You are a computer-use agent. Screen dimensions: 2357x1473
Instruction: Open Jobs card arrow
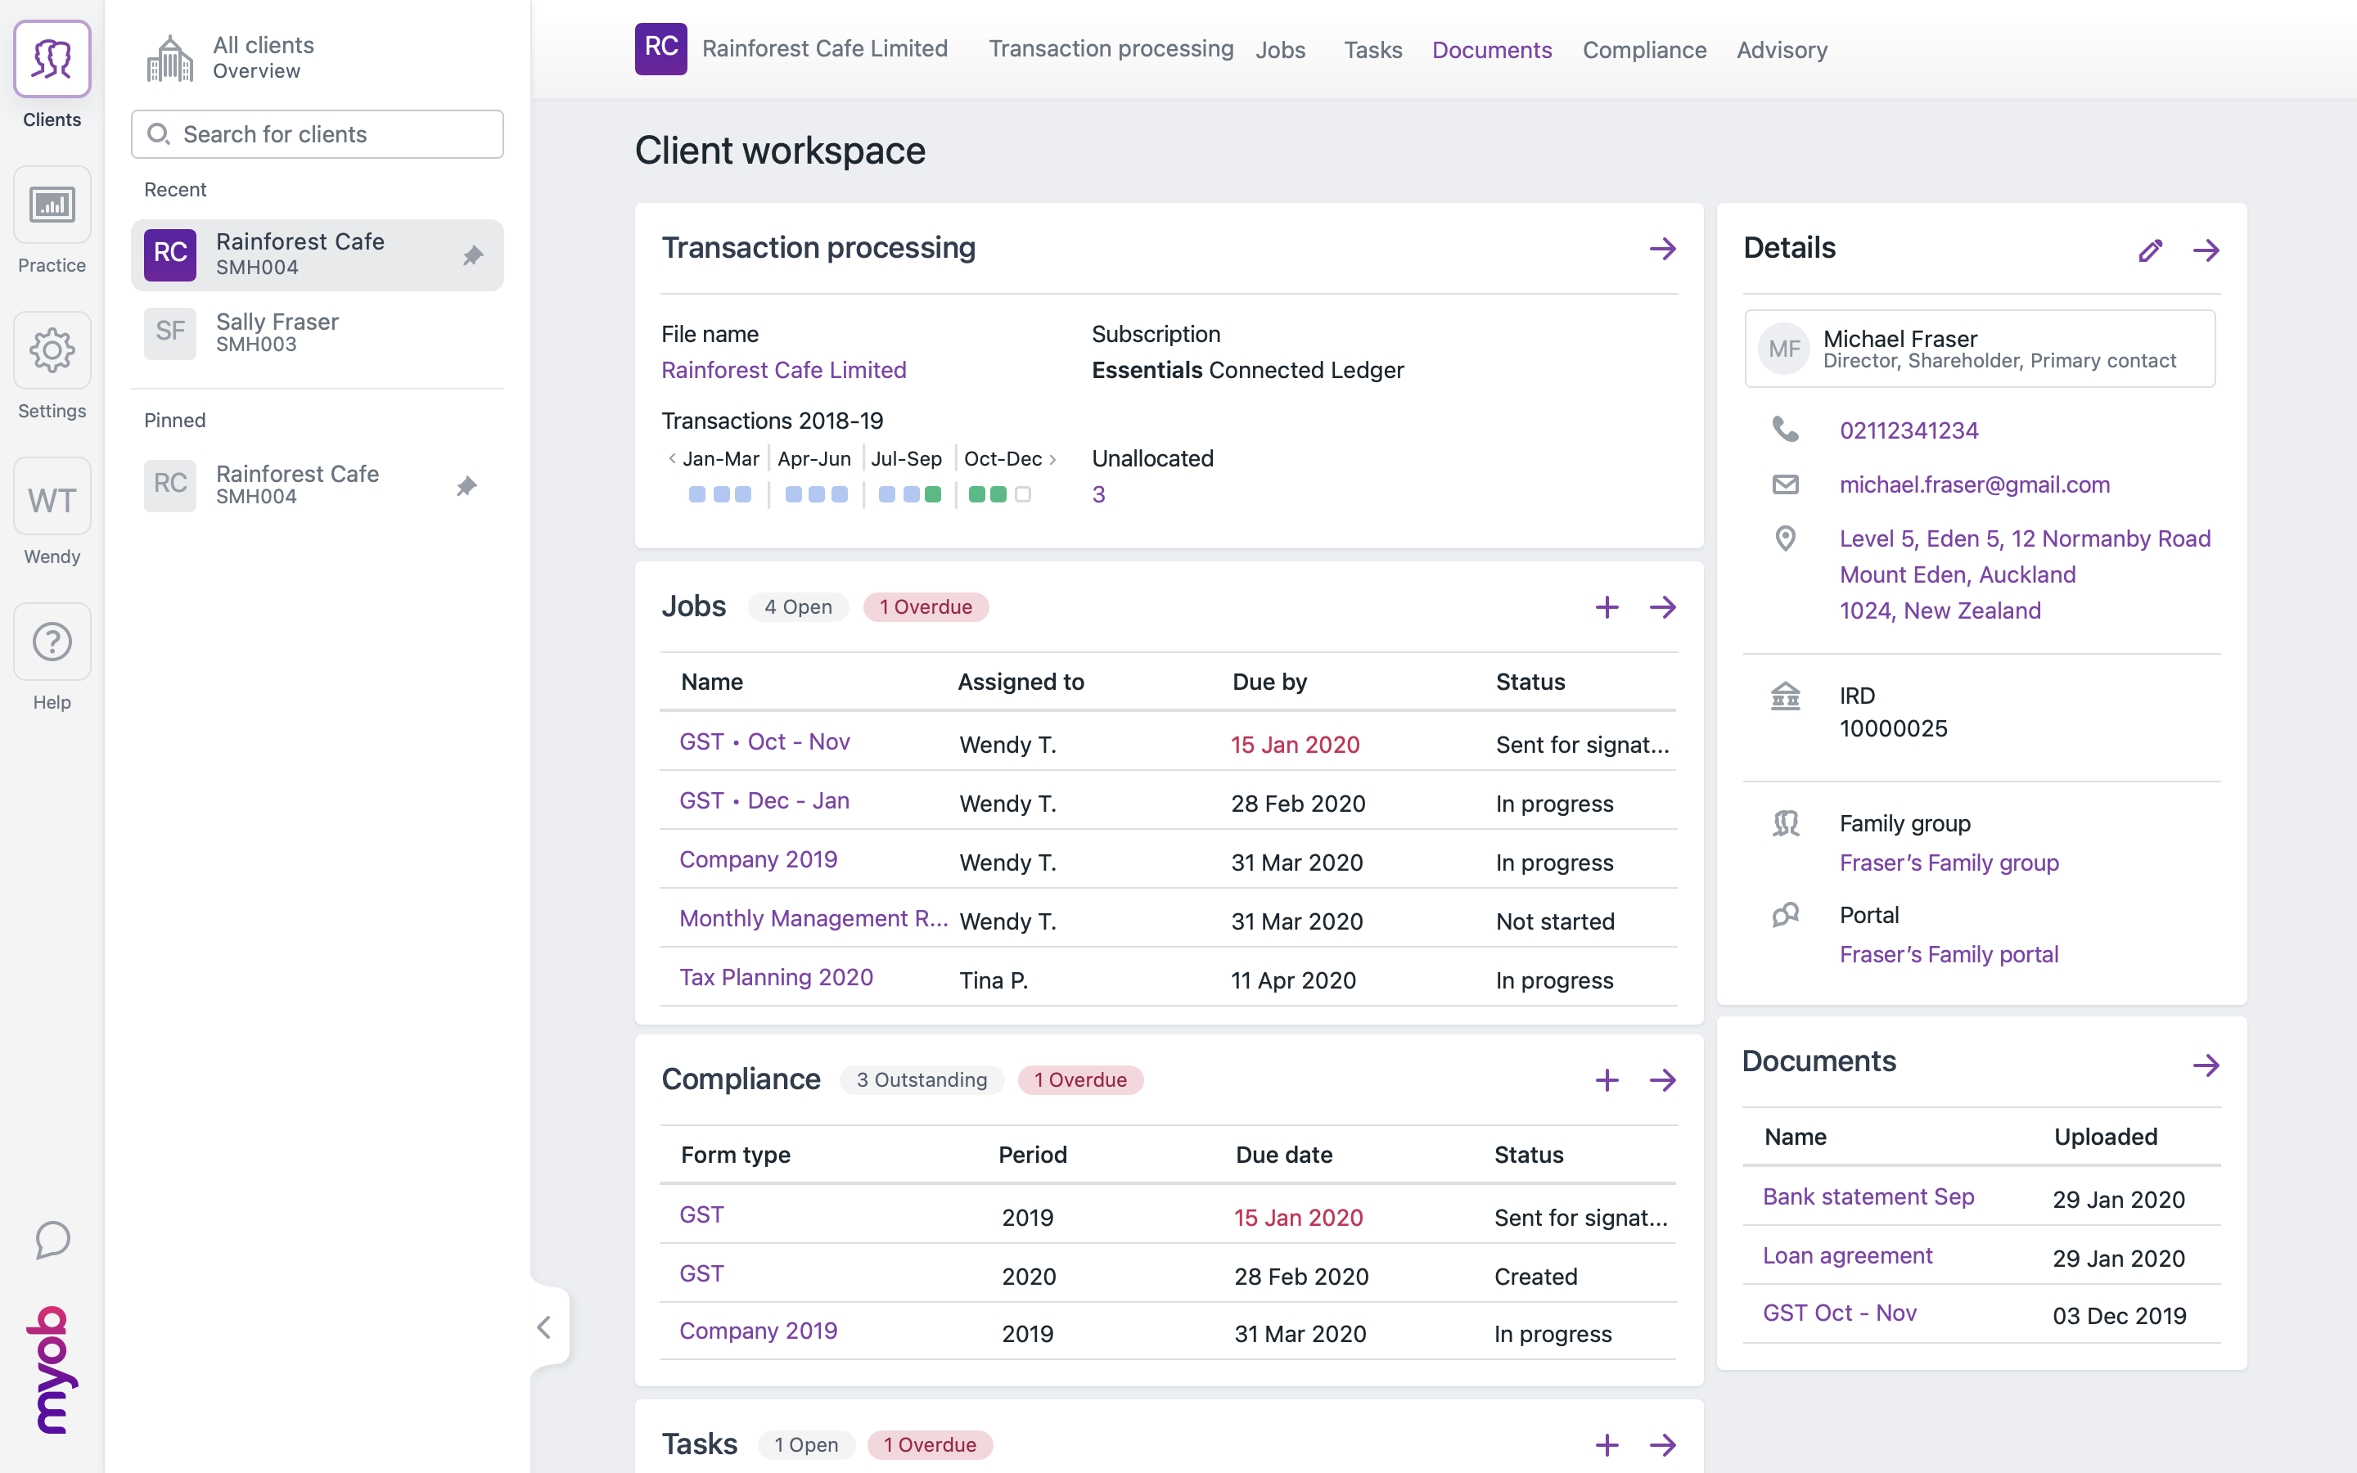[x=1662, y=607]
